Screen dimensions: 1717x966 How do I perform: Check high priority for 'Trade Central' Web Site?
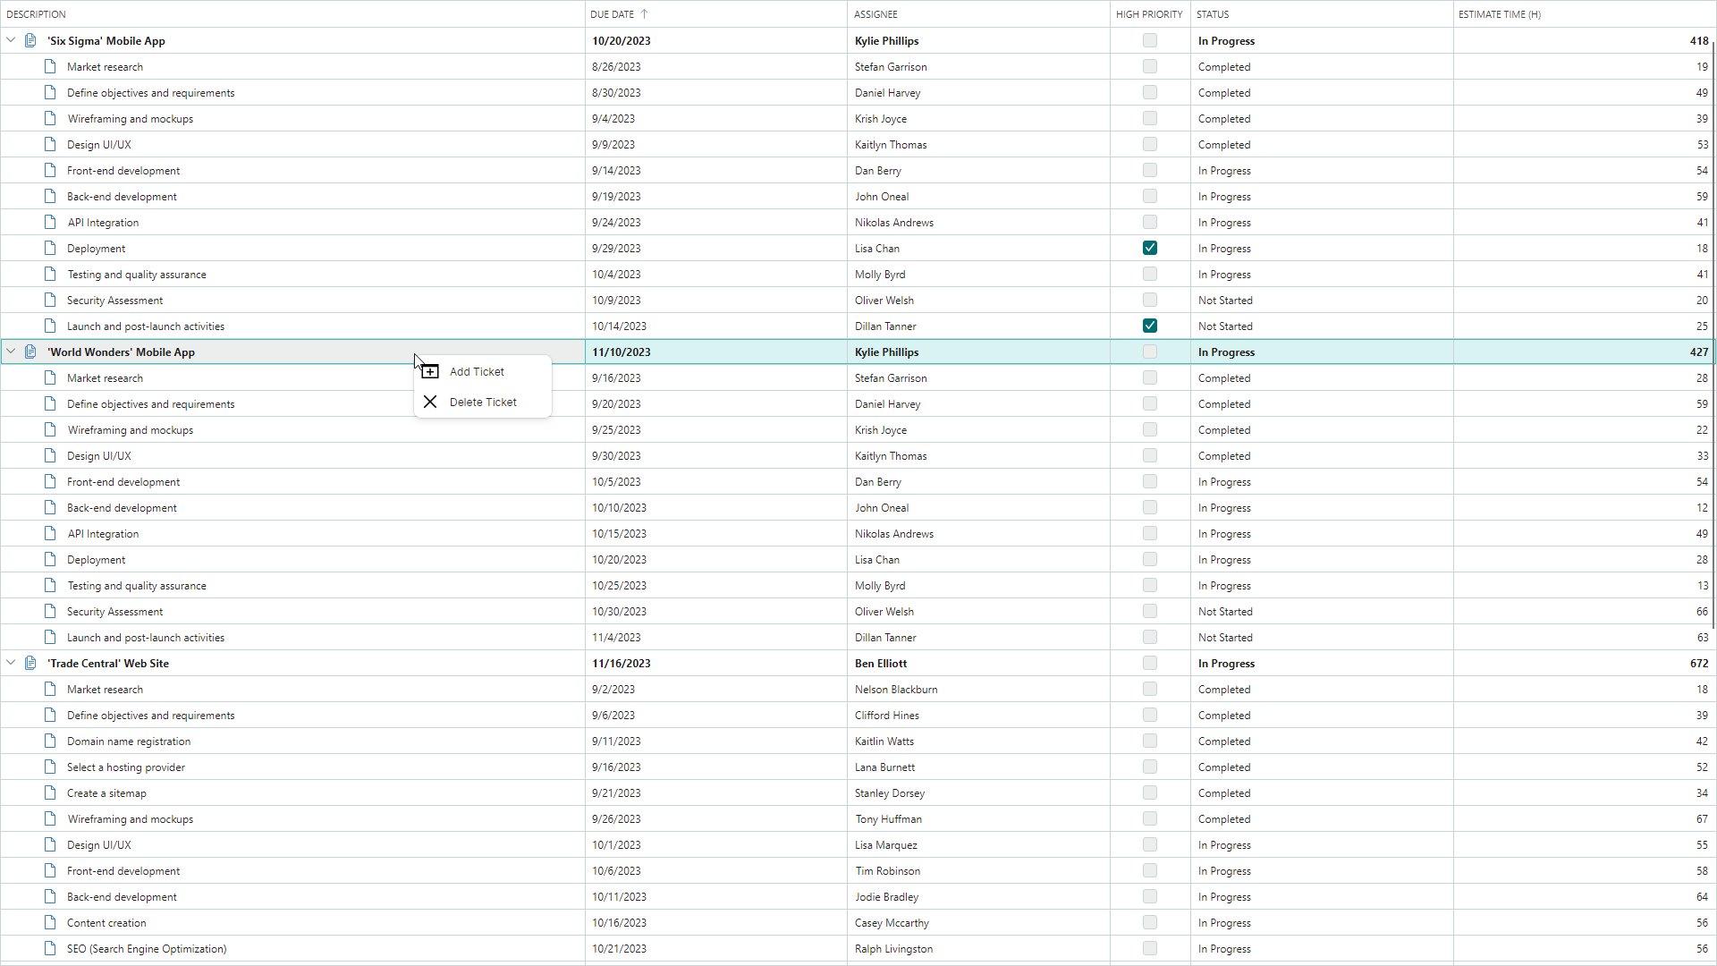point(1150,664)
